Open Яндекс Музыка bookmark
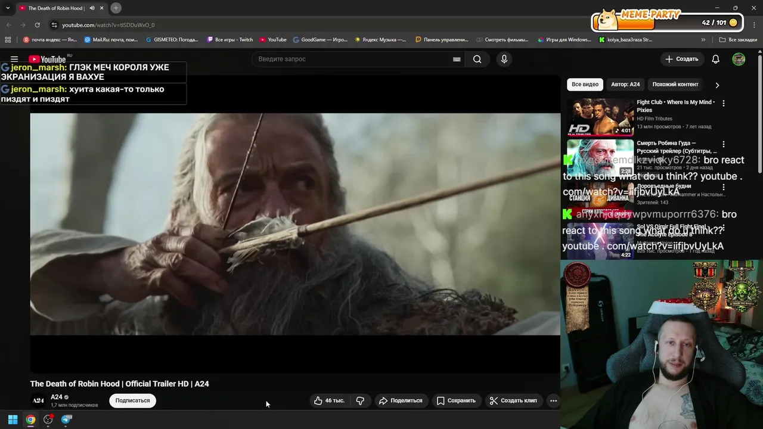 click(x=380, y=40)
